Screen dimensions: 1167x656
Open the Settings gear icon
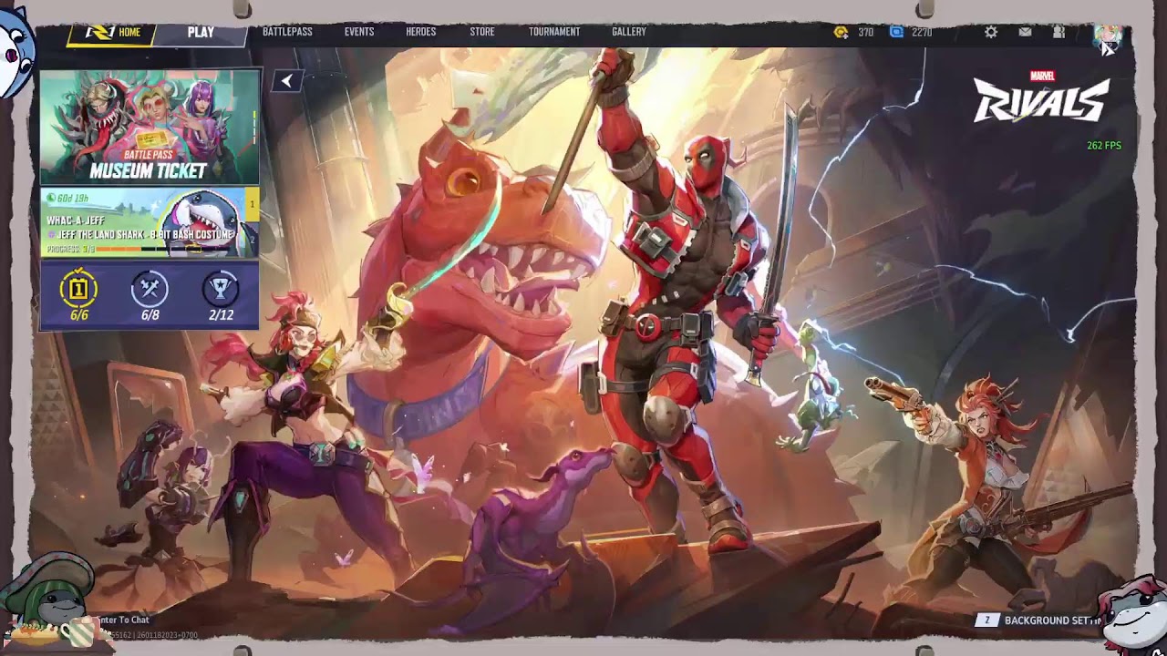point(991,32)
